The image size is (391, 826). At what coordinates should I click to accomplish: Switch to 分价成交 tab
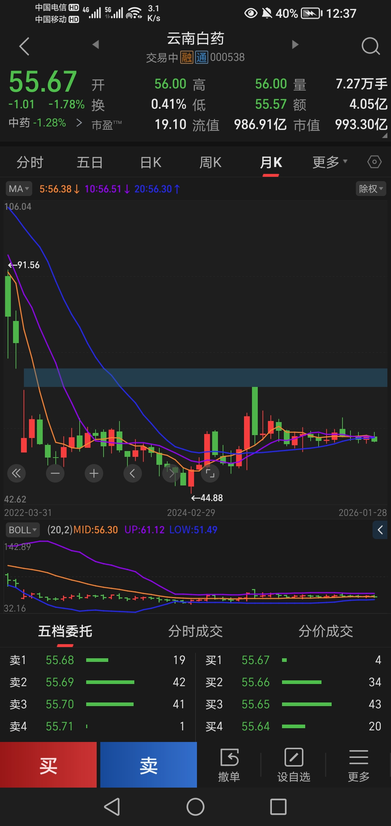click(x=326, y=631)
